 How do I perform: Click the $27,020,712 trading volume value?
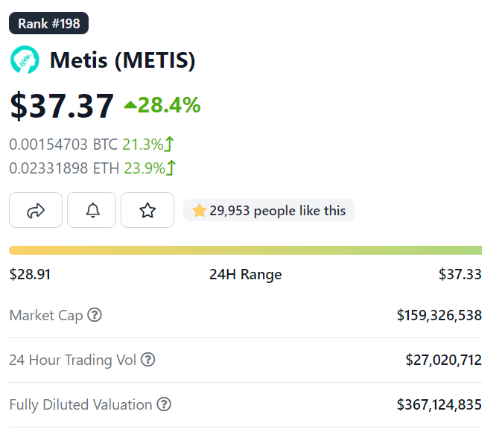tap(444, 360)
